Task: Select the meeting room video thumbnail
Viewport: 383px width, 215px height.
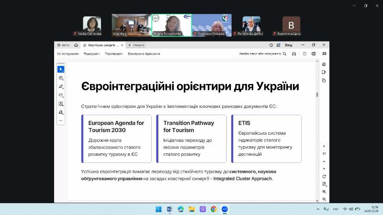Action: click(x=131, y=25)
